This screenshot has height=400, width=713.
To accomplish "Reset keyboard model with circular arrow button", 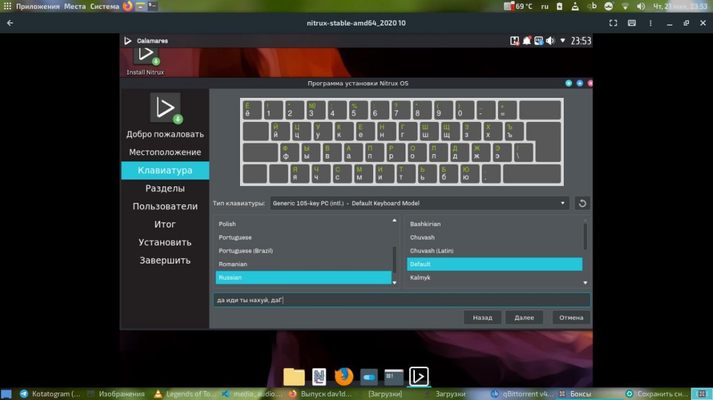I will (582, 203).
